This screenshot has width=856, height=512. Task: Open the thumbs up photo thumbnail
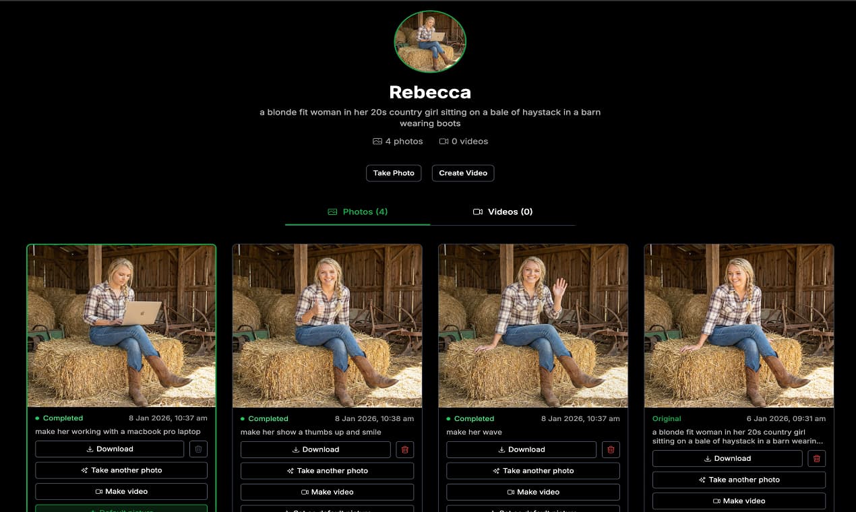pyautogui.click(x=327, y=325)
